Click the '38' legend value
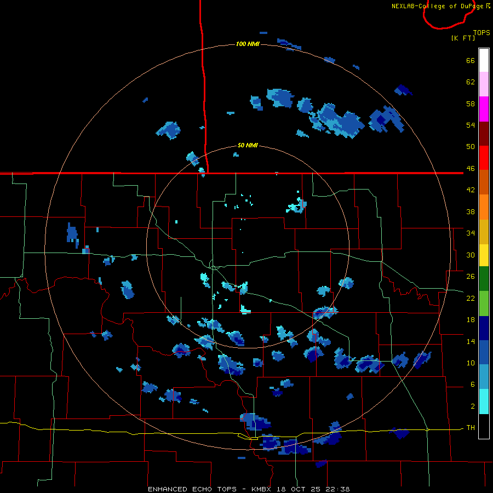 [x=471, y=211]
